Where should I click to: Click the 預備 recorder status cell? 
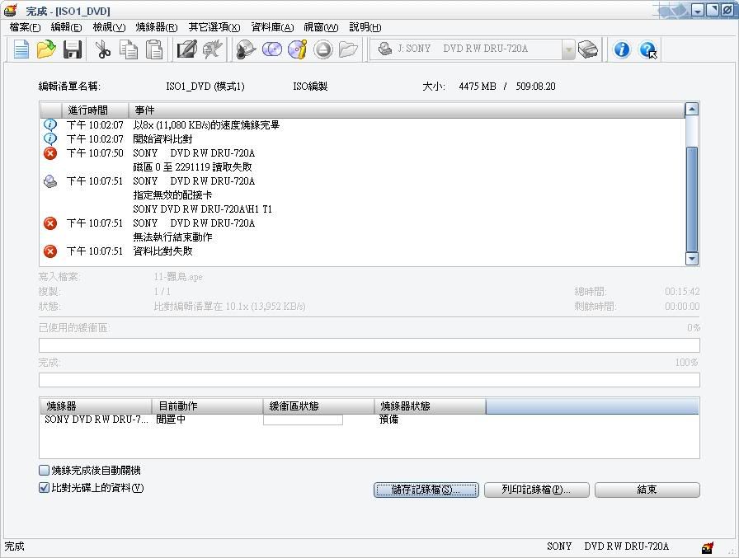(x=388, y=419)
